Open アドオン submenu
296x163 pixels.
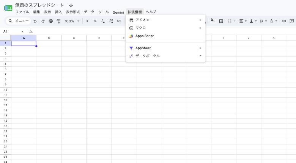pyautogui.click(x=165, y=20)
